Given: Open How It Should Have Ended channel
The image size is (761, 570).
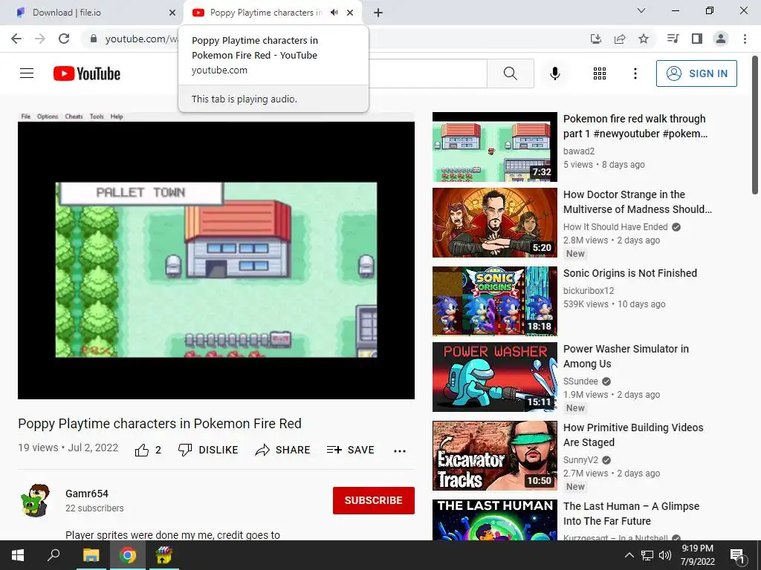Looking at the screenshot, I should [x=615, y=227].
